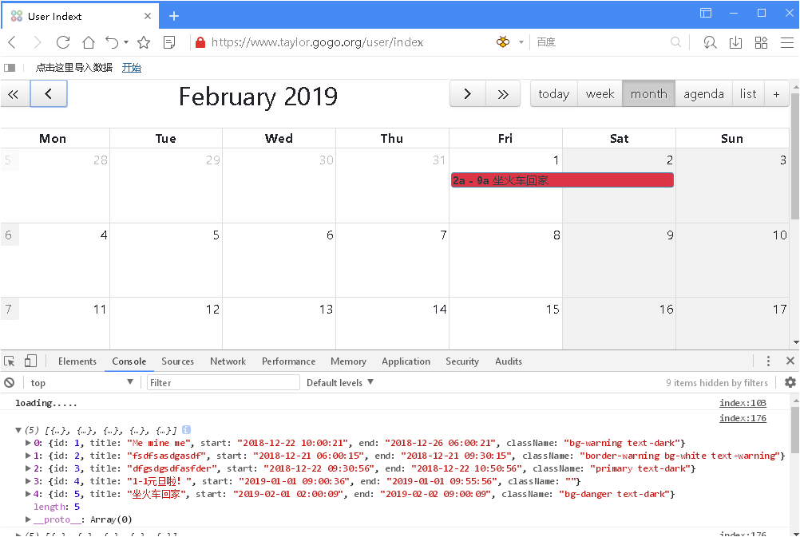Open the browser downloads icon
The image size is (800, 537).
point(735,41)
